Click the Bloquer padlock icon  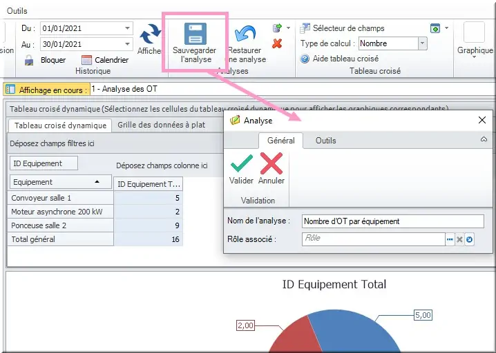click(x=29, y=60)
